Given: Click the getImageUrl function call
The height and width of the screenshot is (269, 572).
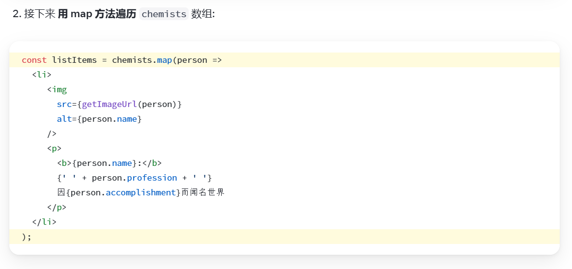Looking at the screenshot, I should (x=110, y=104).
